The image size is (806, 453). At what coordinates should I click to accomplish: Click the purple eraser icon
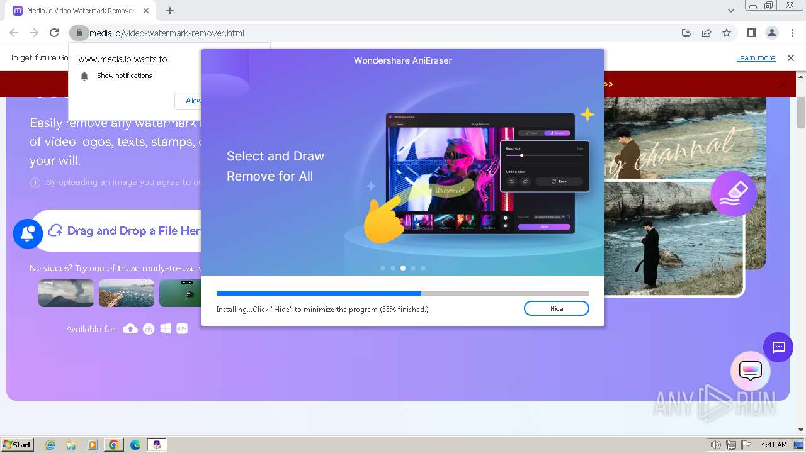[x=734, y=194]
